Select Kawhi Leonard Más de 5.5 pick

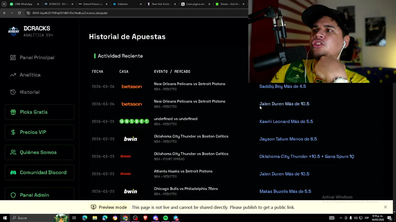click(x=286, y=121)
